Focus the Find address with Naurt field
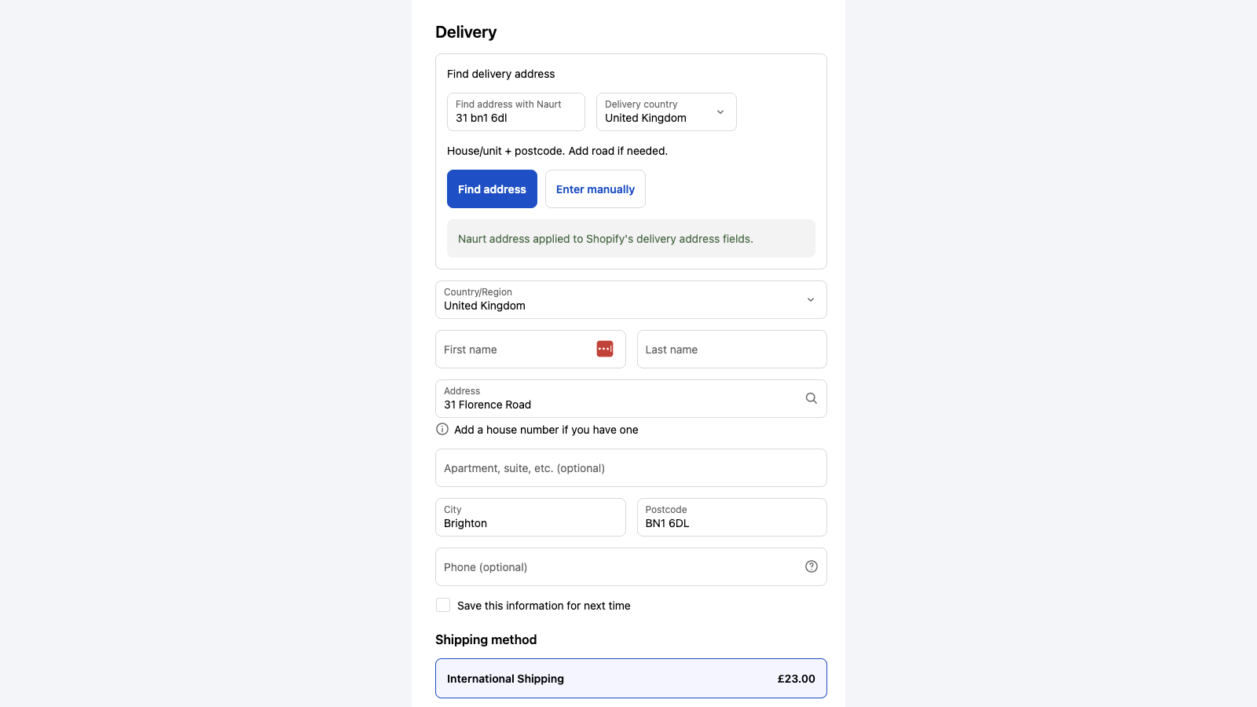Screen dimensions: 1257x707 pos(516,112)
